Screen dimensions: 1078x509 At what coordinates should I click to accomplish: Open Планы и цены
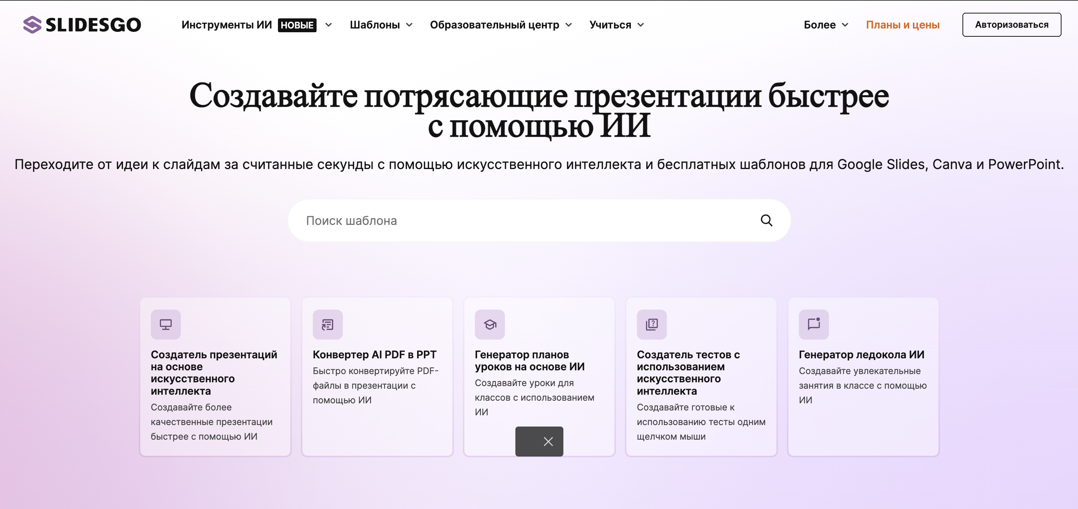[903, 25]
